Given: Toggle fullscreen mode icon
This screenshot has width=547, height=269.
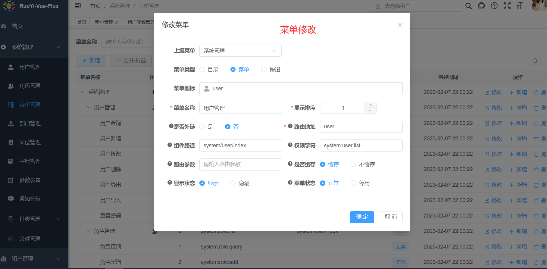Looking at the screenshot, I should pyautogui.click(x=507, y=6).
